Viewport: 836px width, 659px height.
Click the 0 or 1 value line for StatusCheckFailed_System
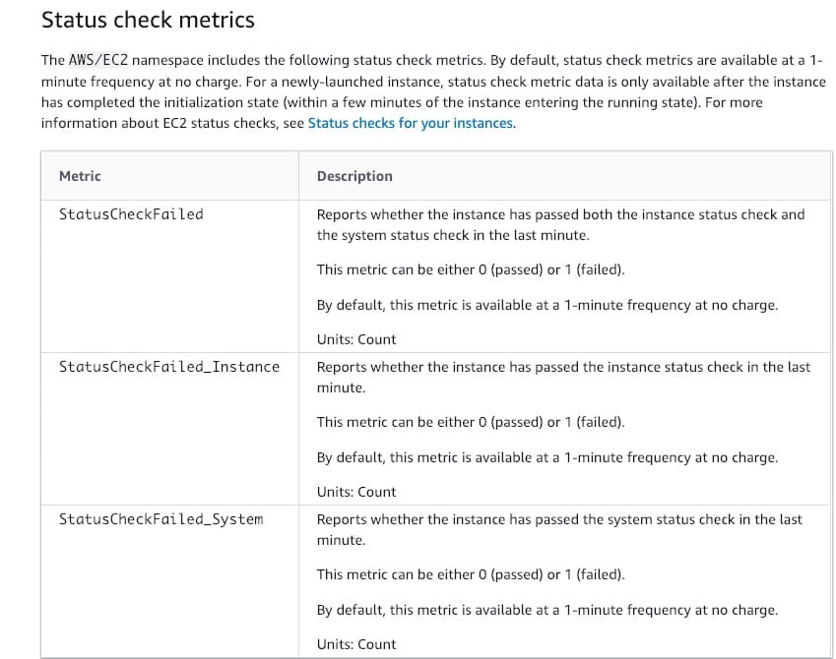[471, 574]
